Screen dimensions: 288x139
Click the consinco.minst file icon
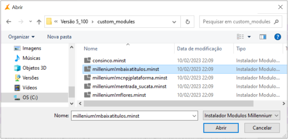pyautogui.click(x=87, y=61)
